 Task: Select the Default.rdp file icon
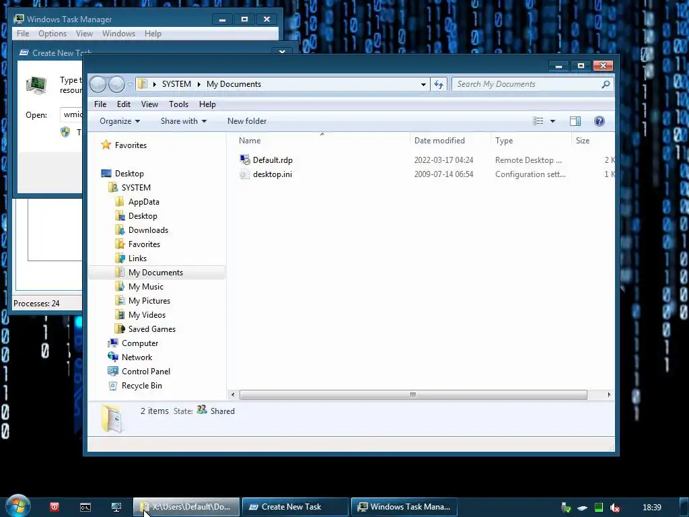245,160
